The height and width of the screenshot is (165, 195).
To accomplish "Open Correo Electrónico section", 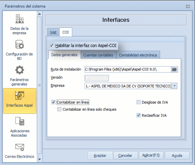I will [19, 151].
